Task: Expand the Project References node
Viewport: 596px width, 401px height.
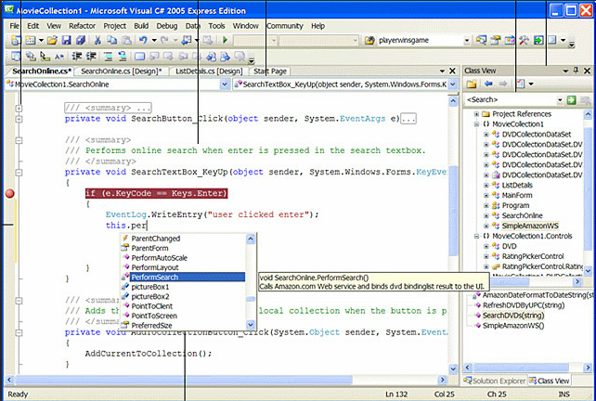Action: coord(476,114)
